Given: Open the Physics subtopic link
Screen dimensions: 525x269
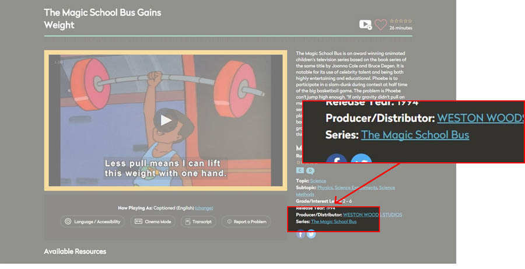Looking at the screenshot, I should [325, 187].
